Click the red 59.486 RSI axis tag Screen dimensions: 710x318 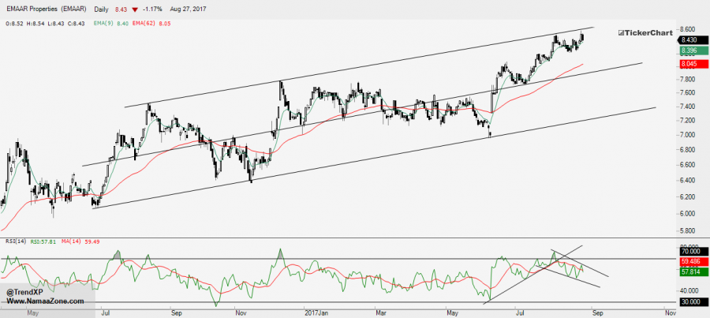[x=689, y=259]
